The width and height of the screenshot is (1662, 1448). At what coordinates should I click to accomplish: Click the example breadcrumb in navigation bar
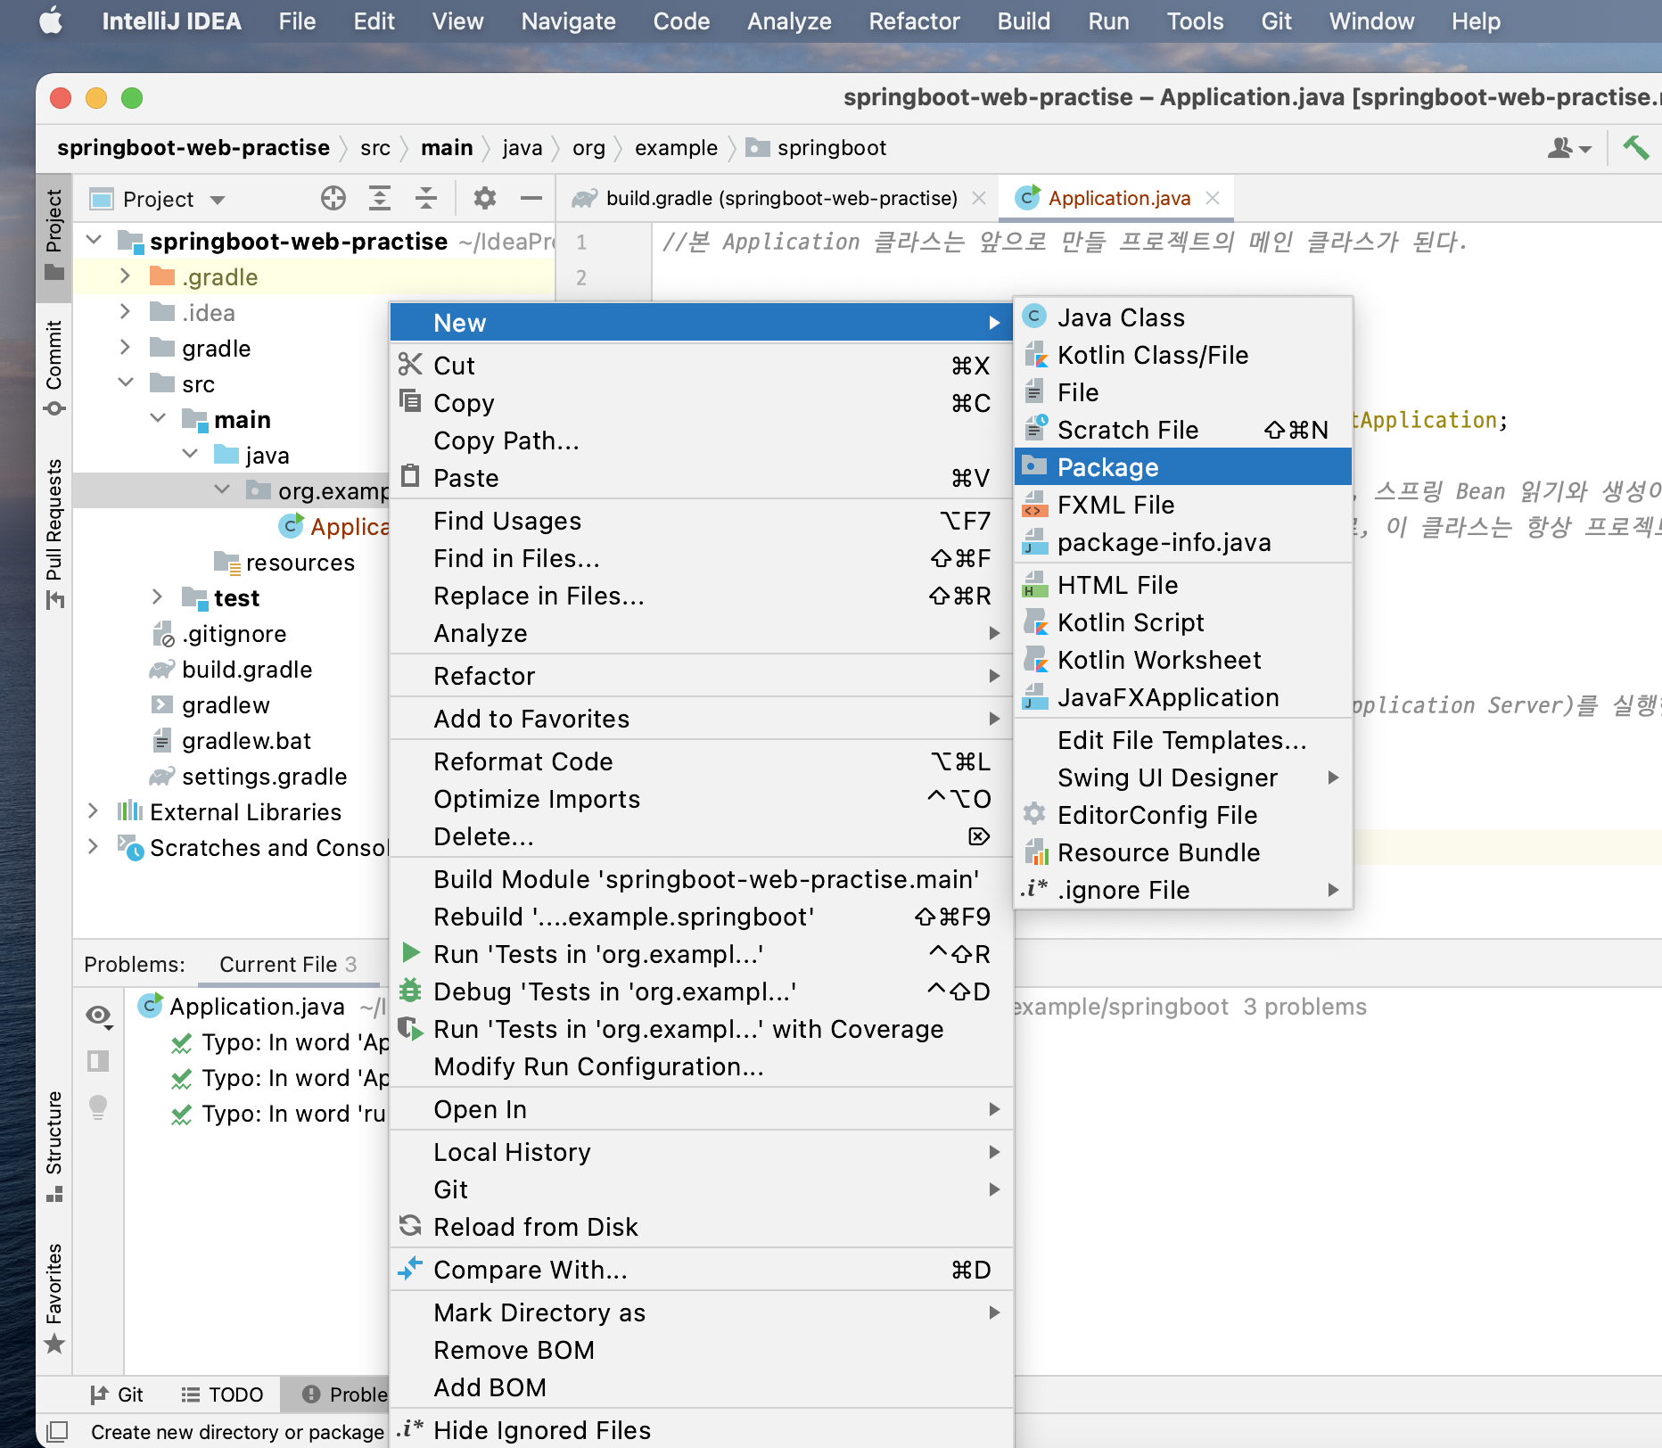(x=676, y=148)
